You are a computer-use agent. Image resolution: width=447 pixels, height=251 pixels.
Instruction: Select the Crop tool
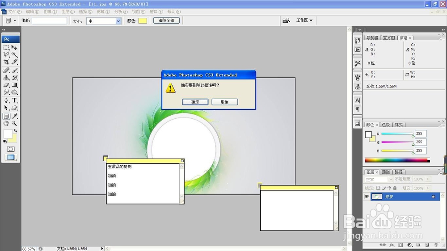click(x=6, y=62)
